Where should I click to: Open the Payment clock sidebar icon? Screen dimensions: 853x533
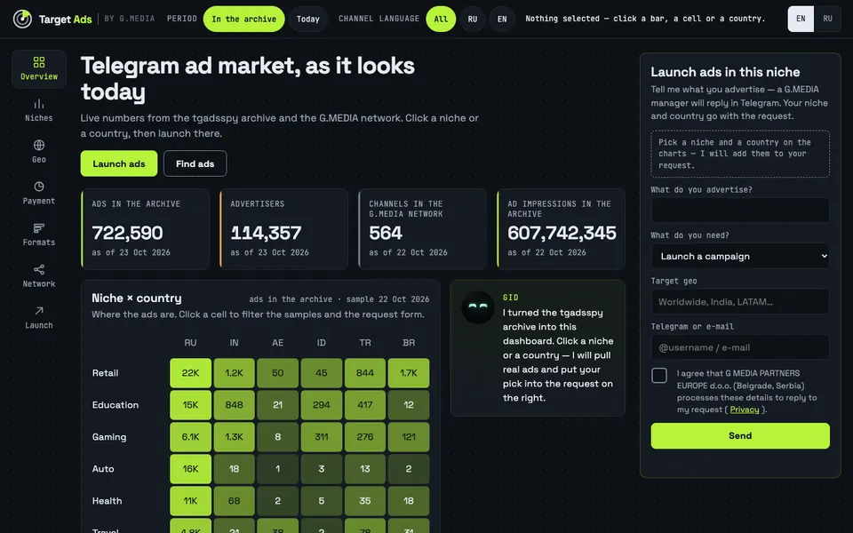[x=39, y=187]
